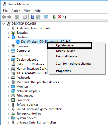Collapse the DESKTOP-DCJ96RJ root node
Screen dimensions: 108x125
pyautogui.click(x=4, y=24)
